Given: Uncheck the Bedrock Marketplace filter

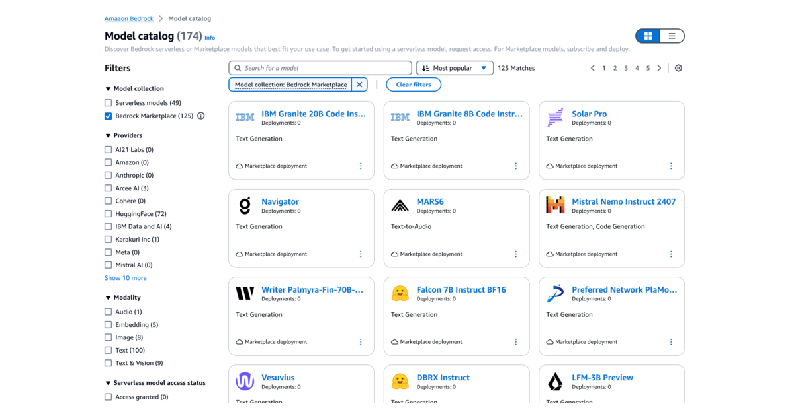Looking at the screenshot, I should [x=108, y=116].
